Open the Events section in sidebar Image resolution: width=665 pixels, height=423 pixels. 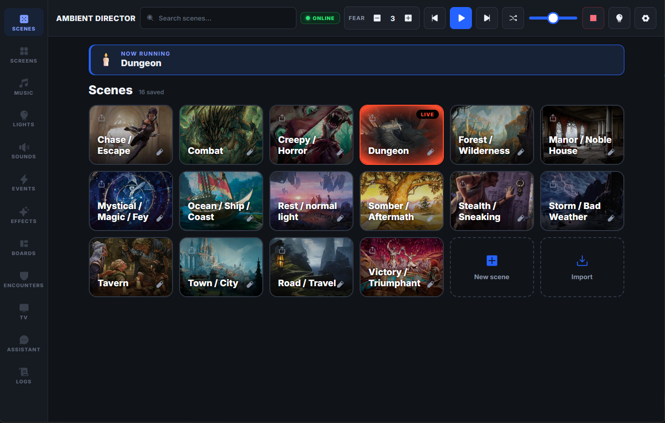click(24, 183)
